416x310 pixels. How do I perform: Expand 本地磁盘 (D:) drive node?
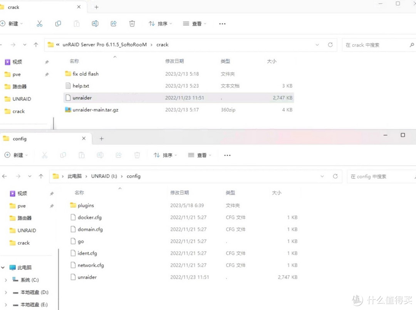tap(6, 292)
